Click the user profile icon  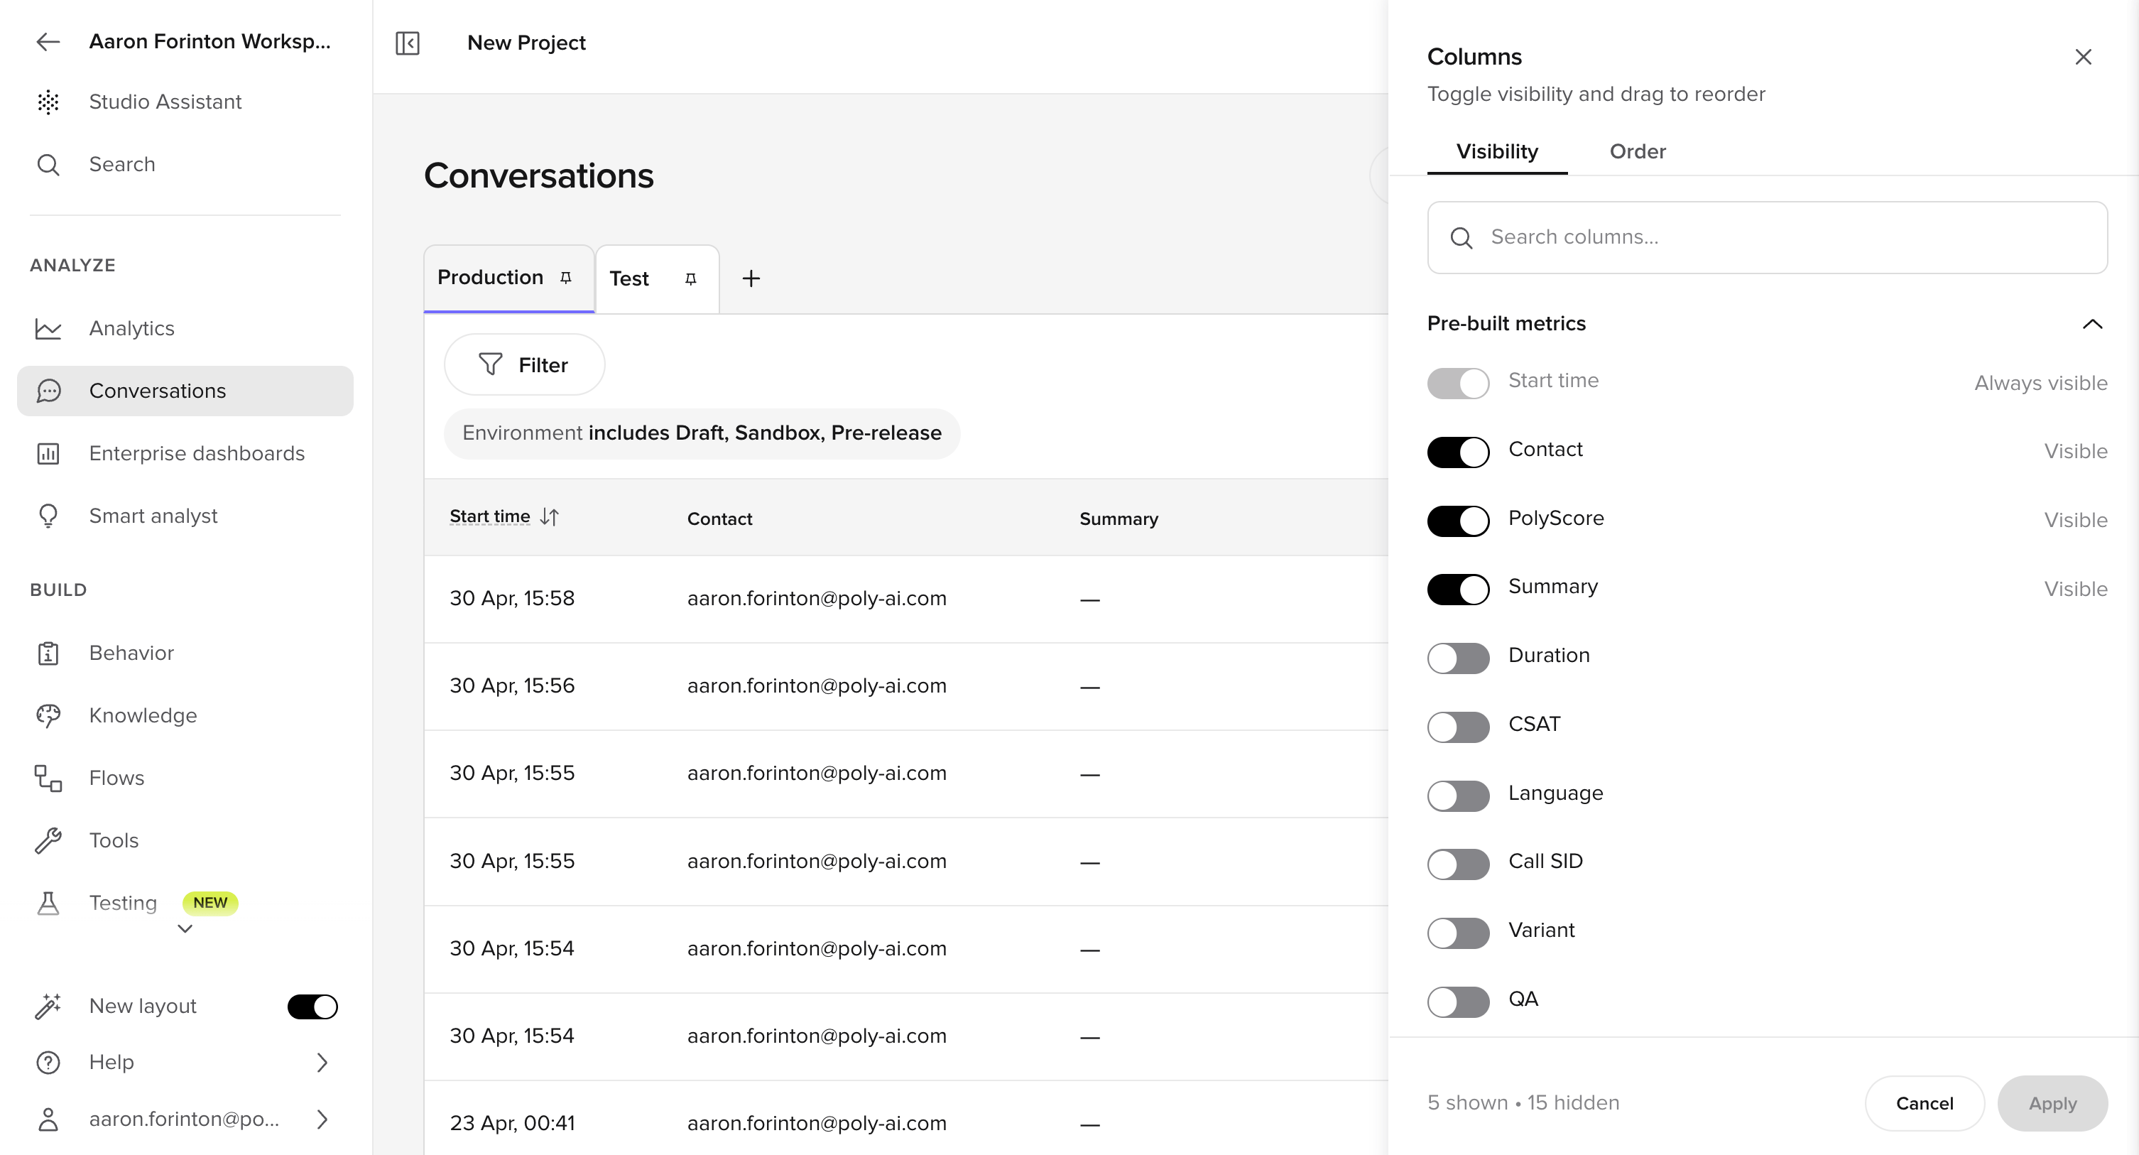coord(48,1119)
